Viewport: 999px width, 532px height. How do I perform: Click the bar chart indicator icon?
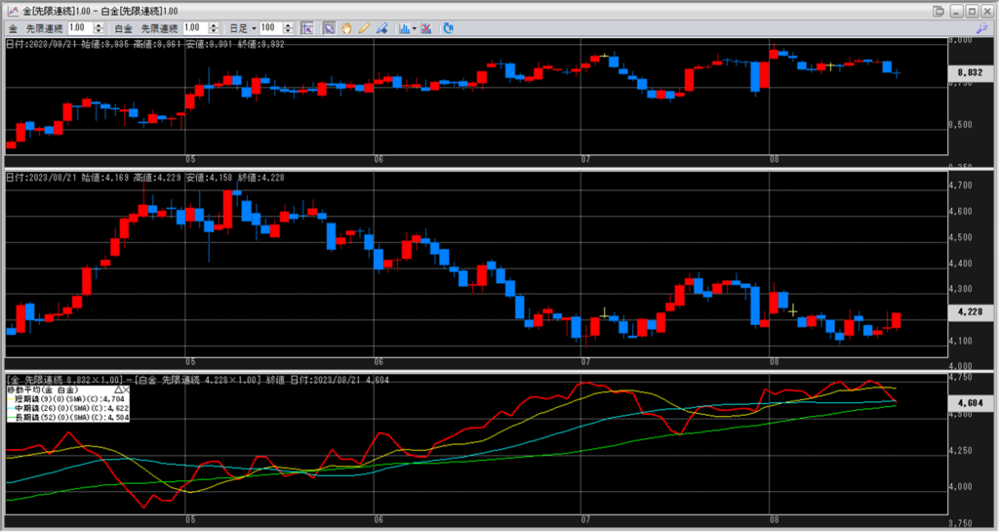402,28
